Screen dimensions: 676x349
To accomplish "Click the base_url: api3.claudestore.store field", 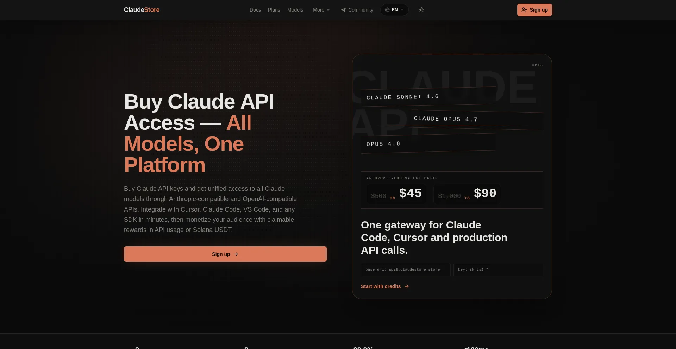I will [406, 270].
